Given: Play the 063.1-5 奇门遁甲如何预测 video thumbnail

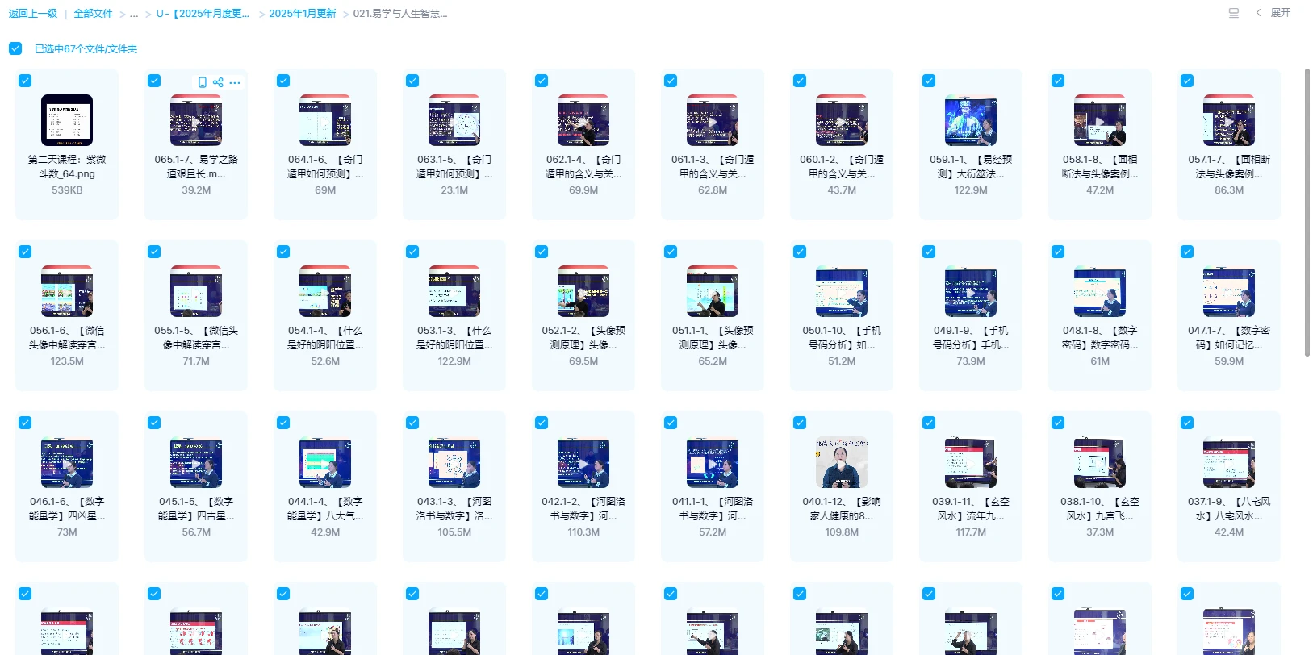Looking at the screenshot, I should 454,119.
